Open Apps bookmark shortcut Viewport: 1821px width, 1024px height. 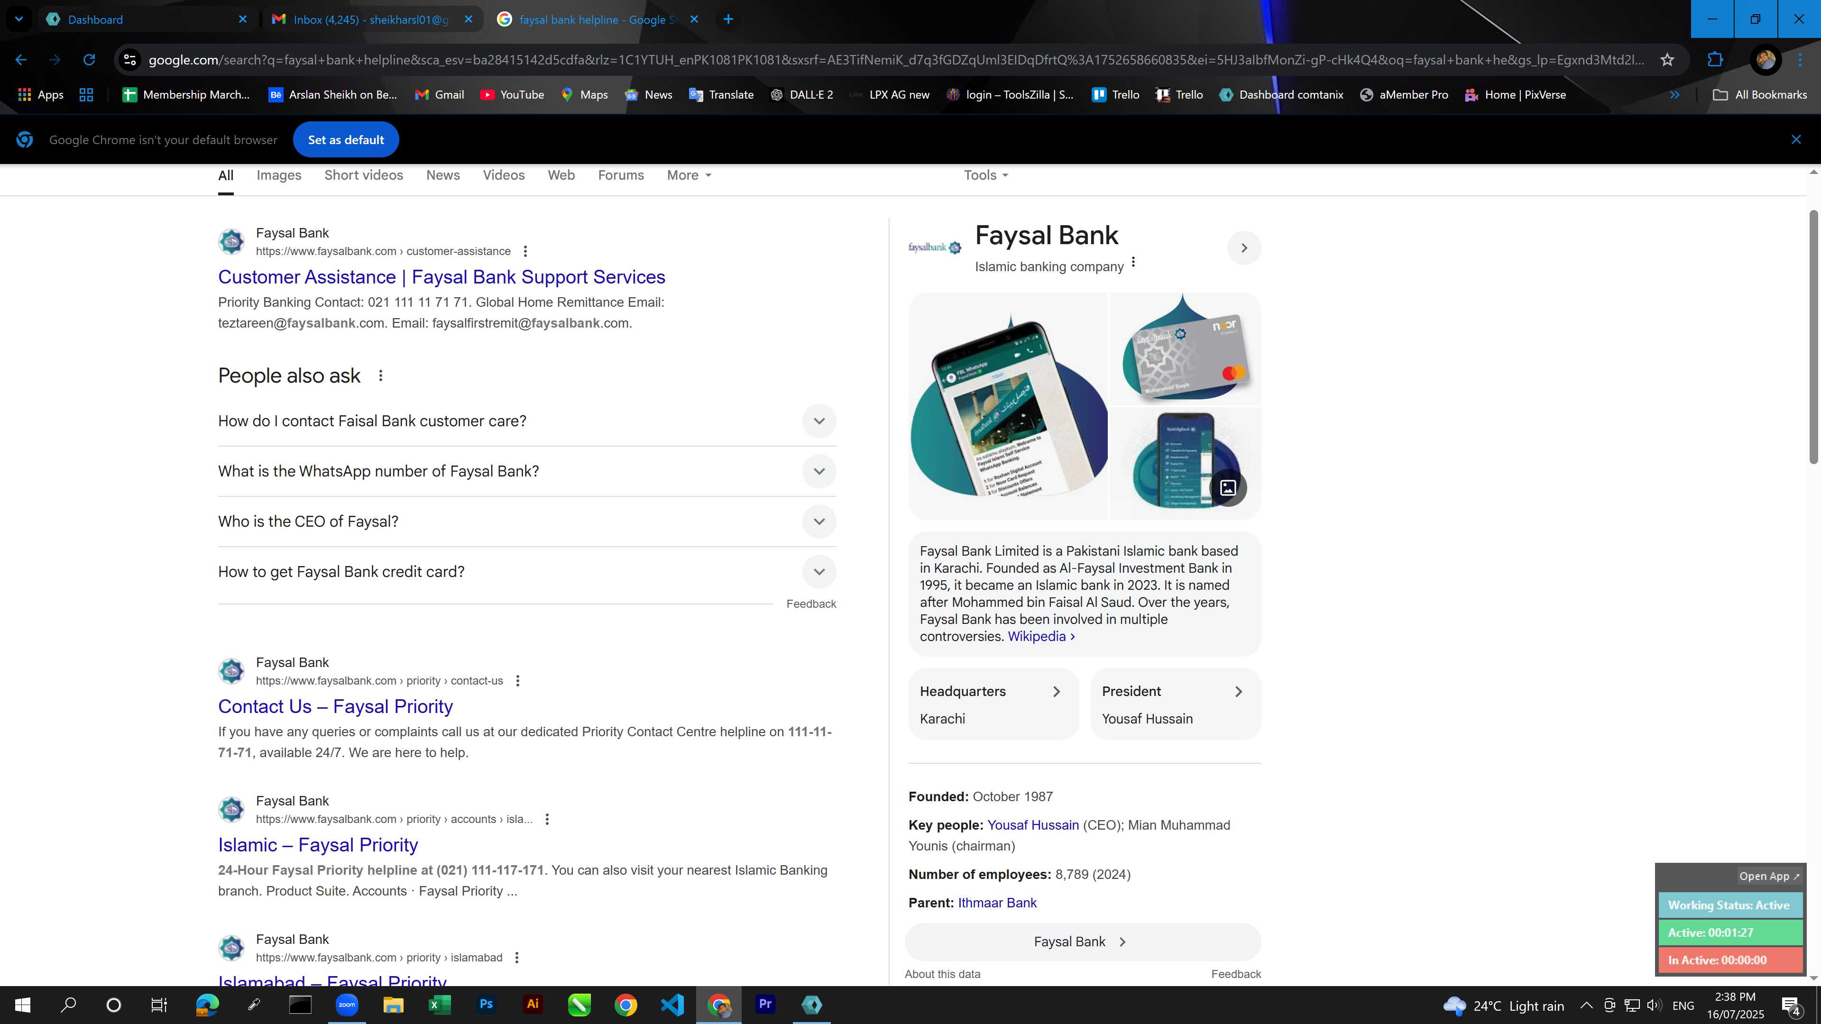(x=40, y=95)
